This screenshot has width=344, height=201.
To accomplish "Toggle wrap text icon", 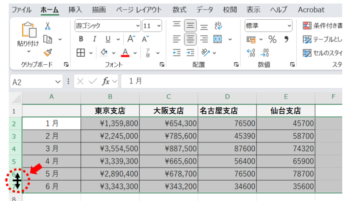I will pyautogui.click(x=218, y=25).
